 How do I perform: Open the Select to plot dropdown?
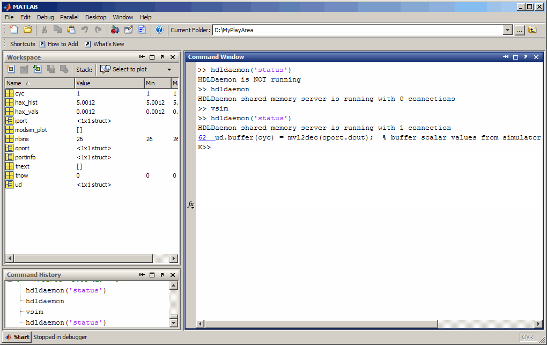(x=169, y=70)
